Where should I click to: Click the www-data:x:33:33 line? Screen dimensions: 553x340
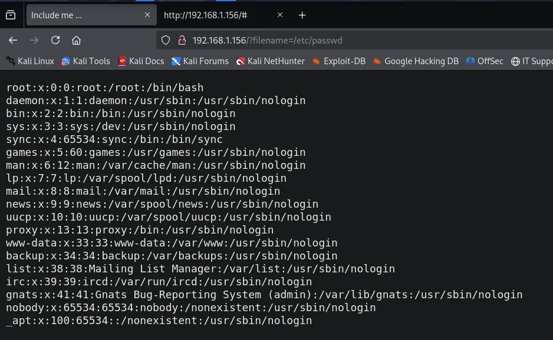click(x=172, y=243)
